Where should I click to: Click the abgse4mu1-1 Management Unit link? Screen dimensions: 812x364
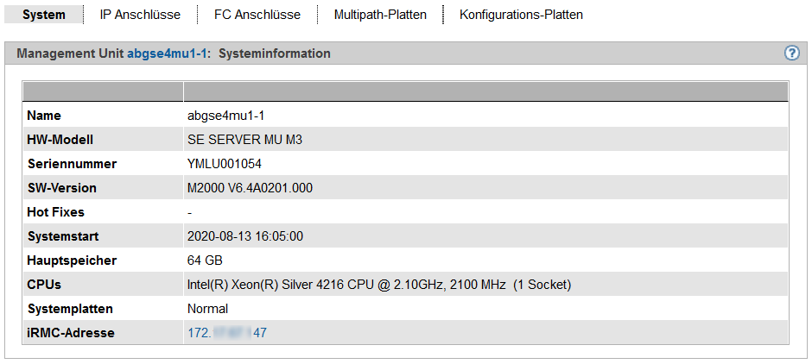168,53
